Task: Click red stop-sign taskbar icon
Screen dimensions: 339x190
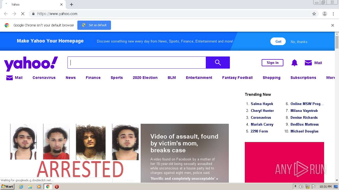Action: click(57, 187)
